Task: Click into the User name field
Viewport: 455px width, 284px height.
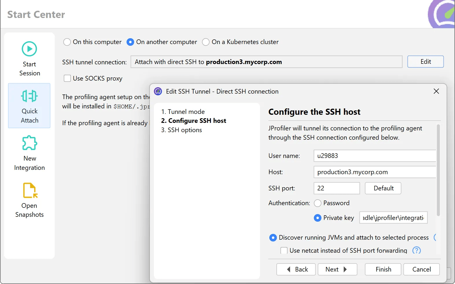Action: [x=375, y=156]
